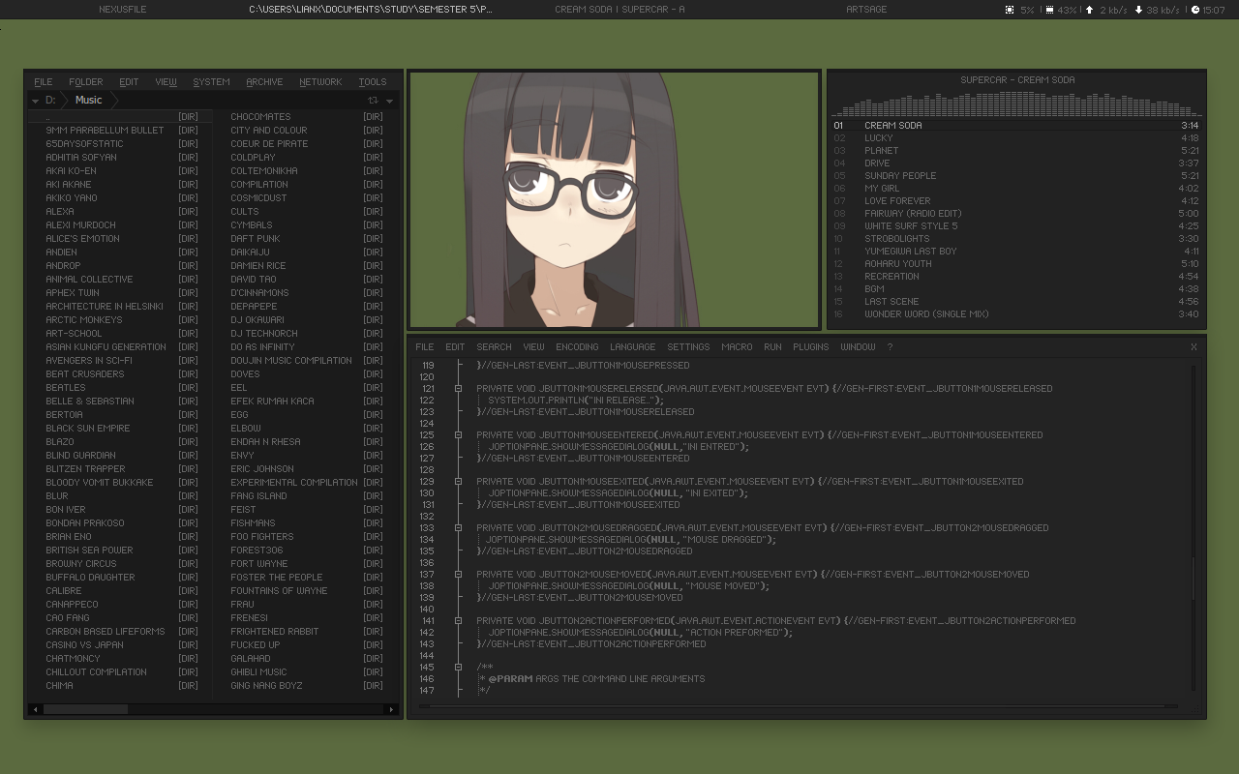Click the D: breadcrumb segment
This screenshot has height=774, width=1239.
[51, 101]
